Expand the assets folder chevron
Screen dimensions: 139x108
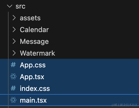click(x=14, y=18)
